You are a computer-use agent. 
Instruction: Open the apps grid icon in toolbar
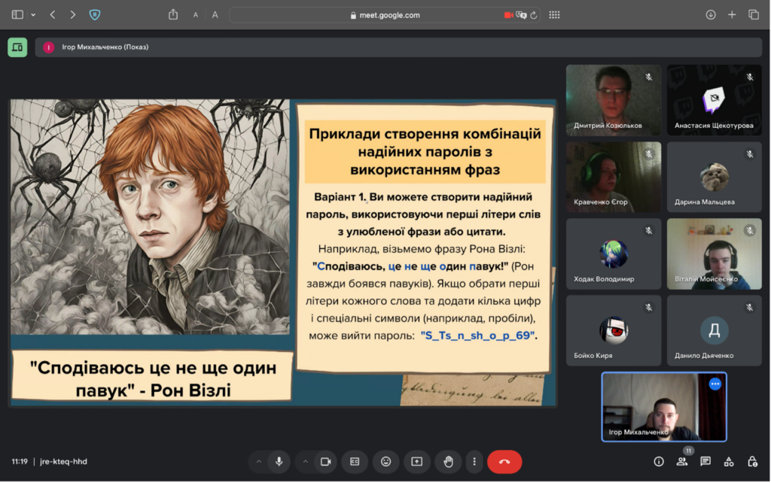554,15
